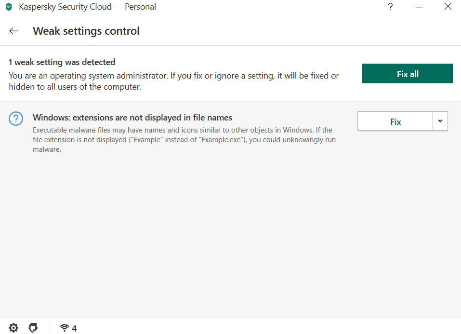The image size is (461, 334).
Task: Click the Kaspersky Security Cloud title text
Action: tap(87, 7)
